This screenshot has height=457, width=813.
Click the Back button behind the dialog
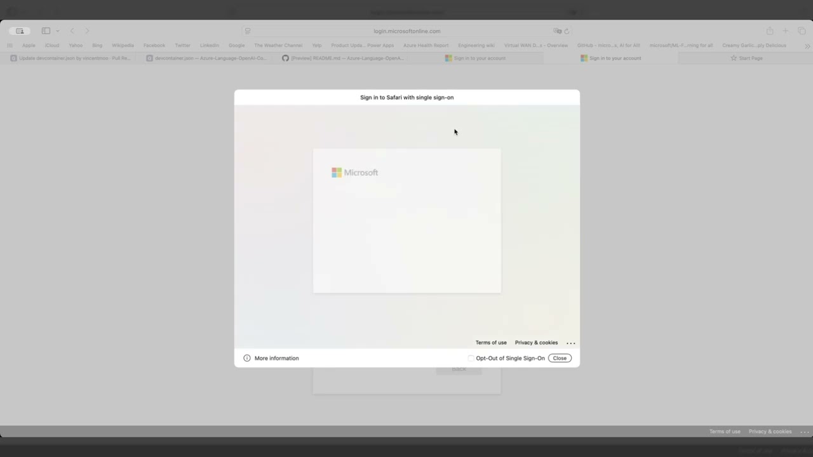click(459, 369)
